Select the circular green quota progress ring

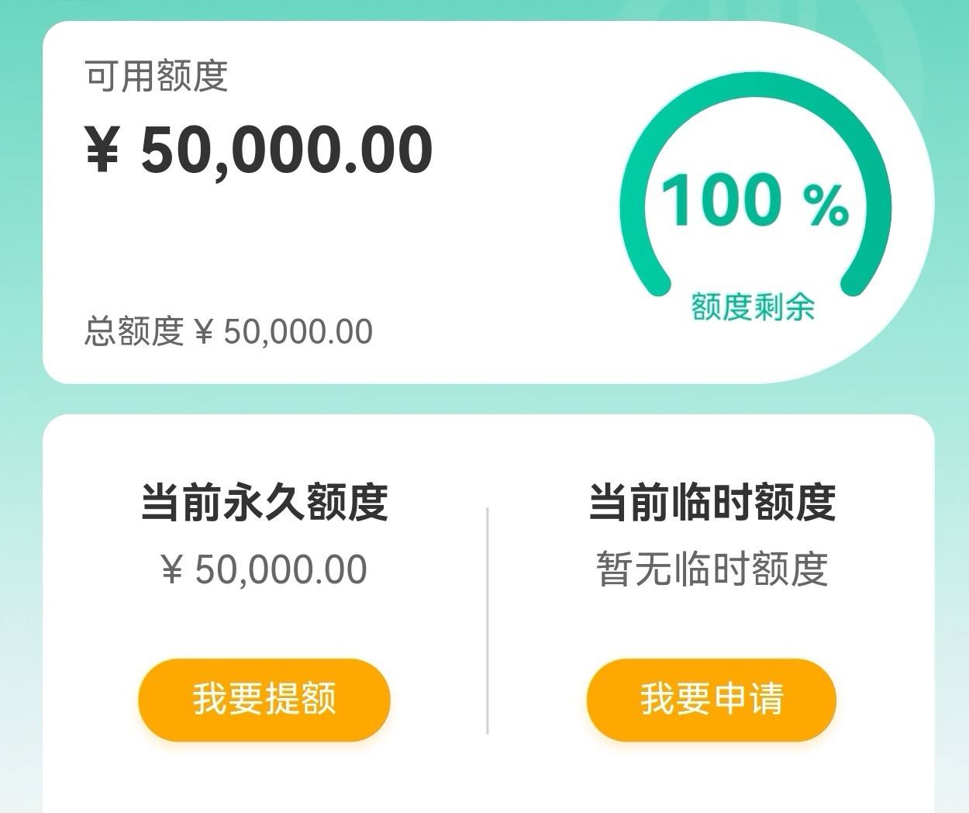click(x=755, y=185)
